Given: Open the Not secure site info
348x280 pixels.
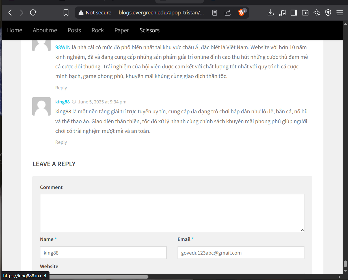Looking at the screenshot, I should coord(95,12).
